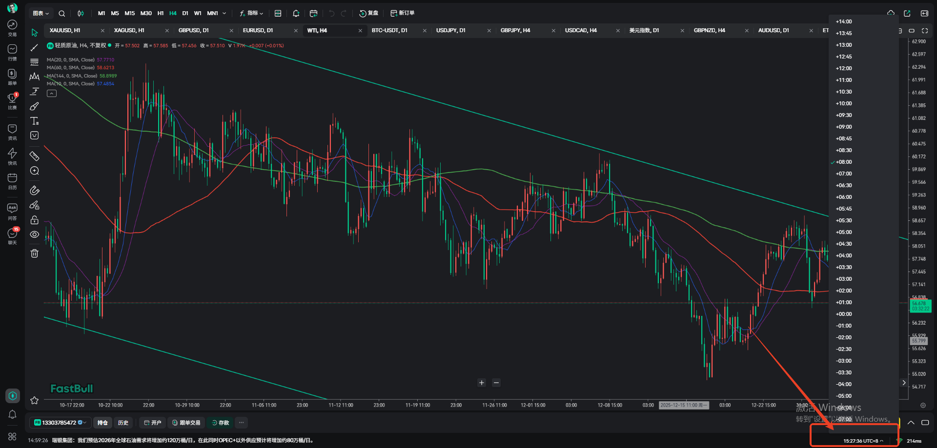Open the 日历 calendar panel in sidebar

12,180
